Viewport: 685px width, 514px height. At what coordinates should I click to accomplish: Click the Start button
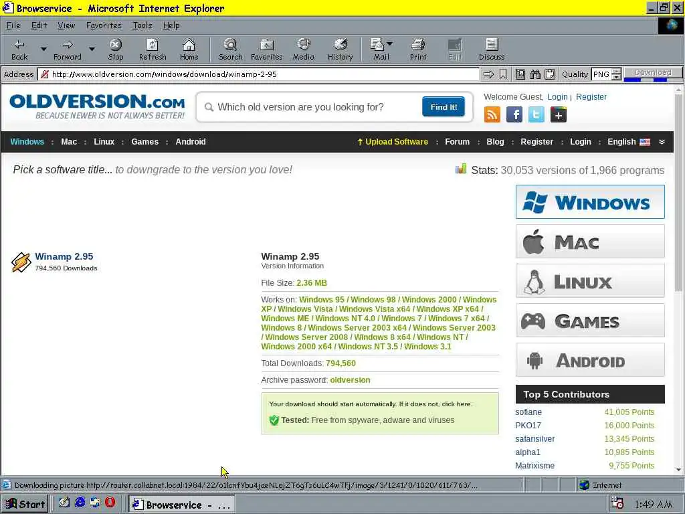click(x=25, y=504)
